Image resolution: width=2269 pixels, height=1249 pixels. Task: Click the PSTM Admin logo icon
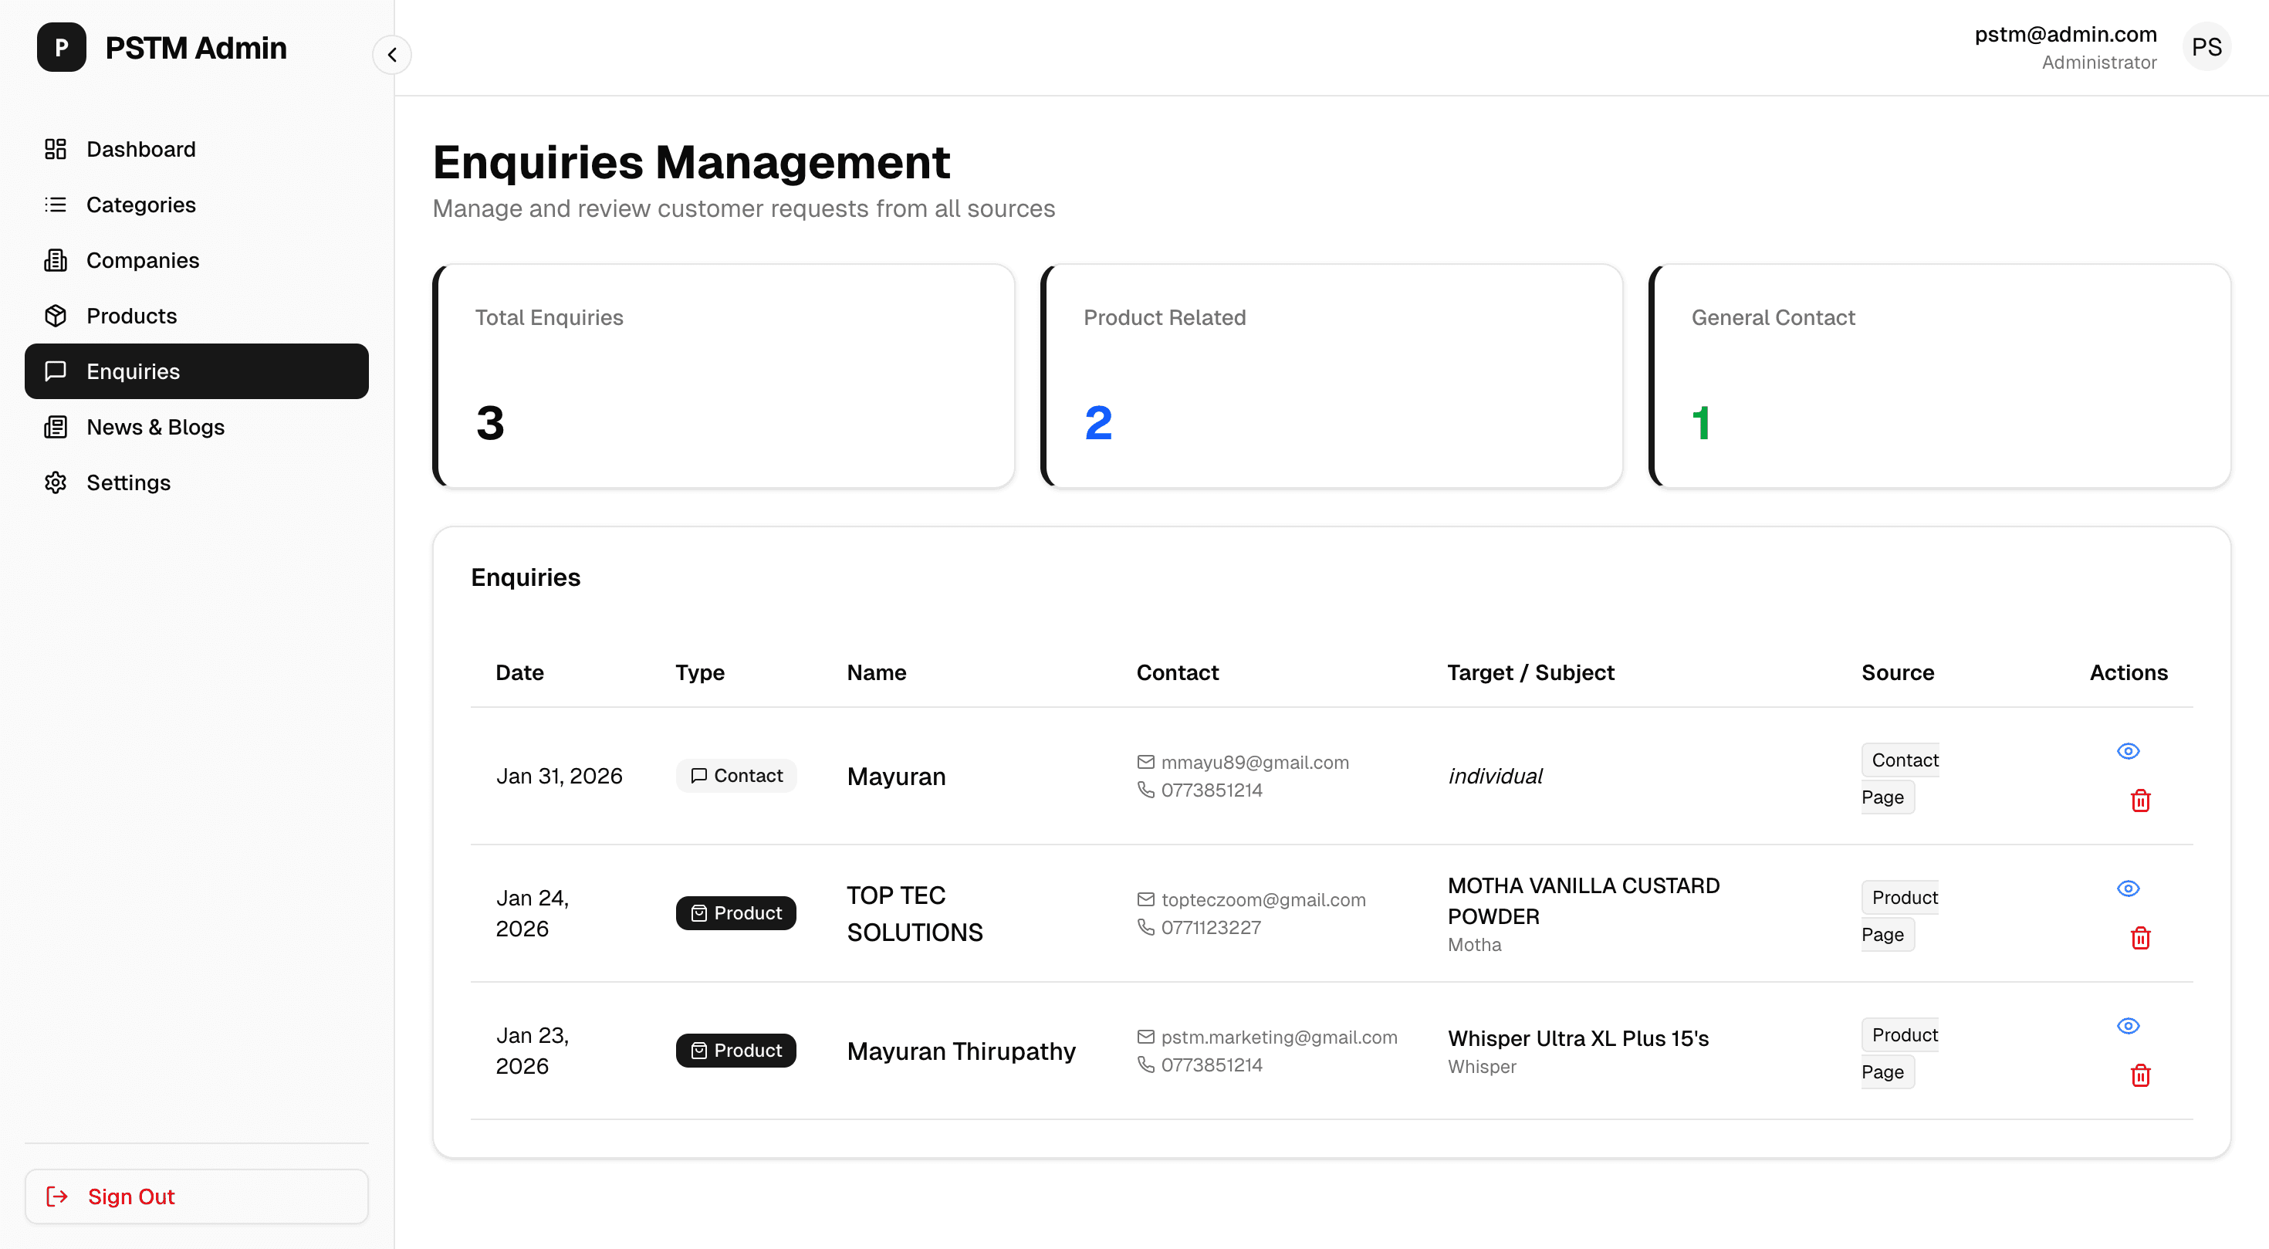(x=62, y=46)
